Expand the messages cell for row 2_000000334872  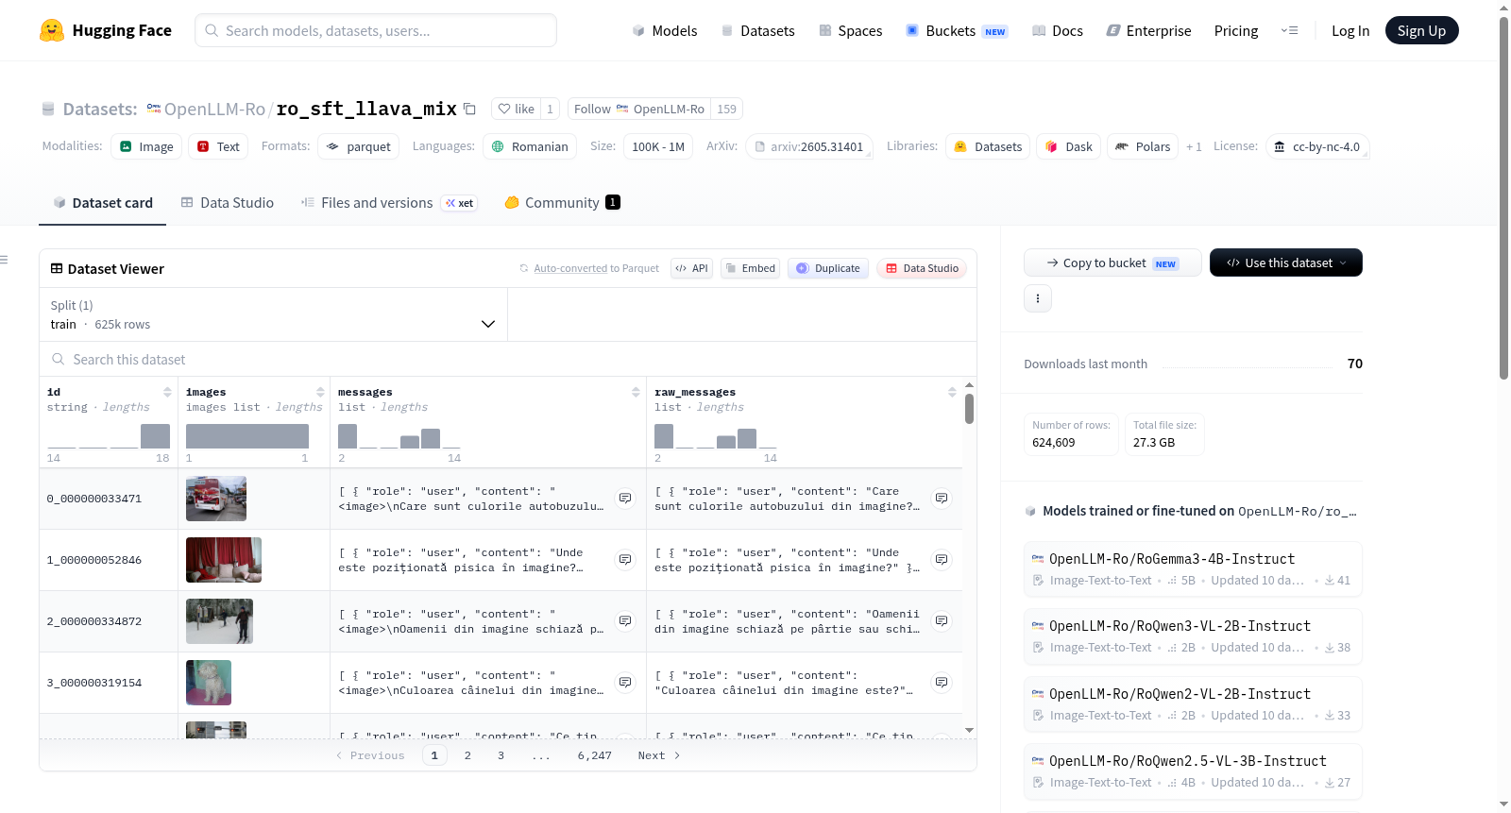[625, 620]
